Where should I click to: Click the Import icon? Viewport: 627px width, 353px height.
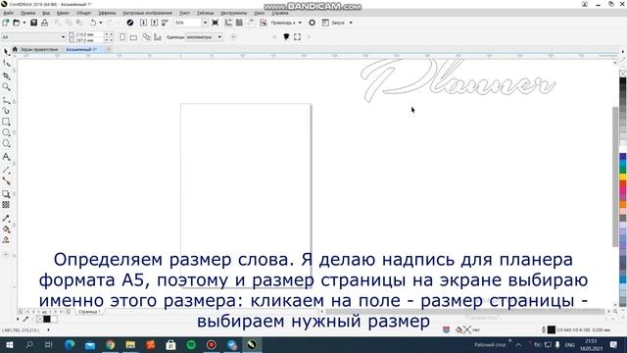point(143,23)
